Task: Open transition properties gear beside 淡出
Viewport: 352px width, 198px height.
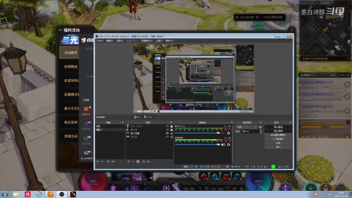Action: click(260, 127)
